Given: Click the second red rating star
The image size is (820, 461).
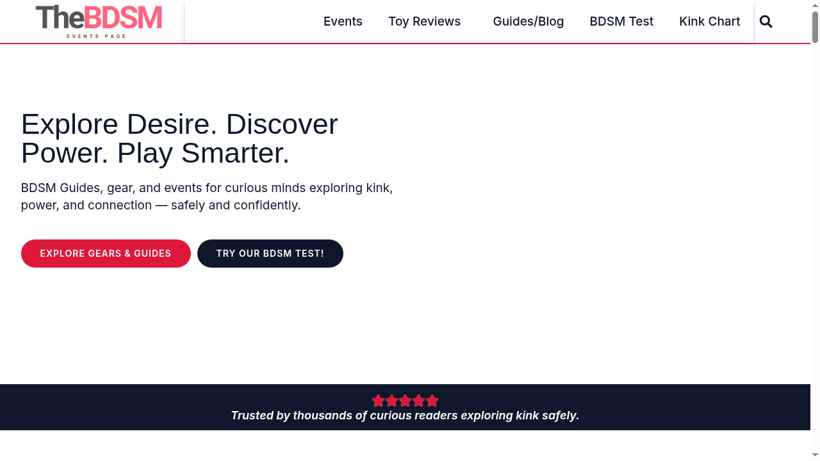Looking at the screenshot, I should [x=391, y=401].
